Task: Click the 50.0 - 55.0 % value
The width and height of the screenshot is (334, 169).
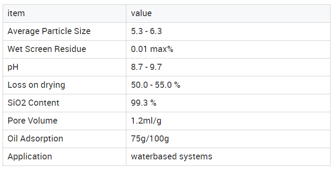Action: point(156,85)
